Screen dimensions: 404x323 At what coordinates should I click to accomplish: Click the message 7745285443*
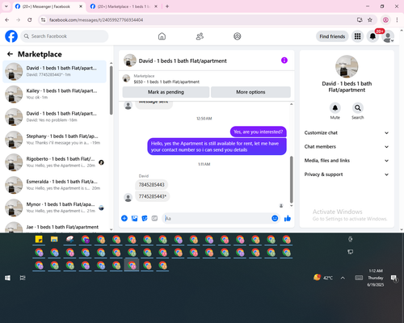coord(153,196)
